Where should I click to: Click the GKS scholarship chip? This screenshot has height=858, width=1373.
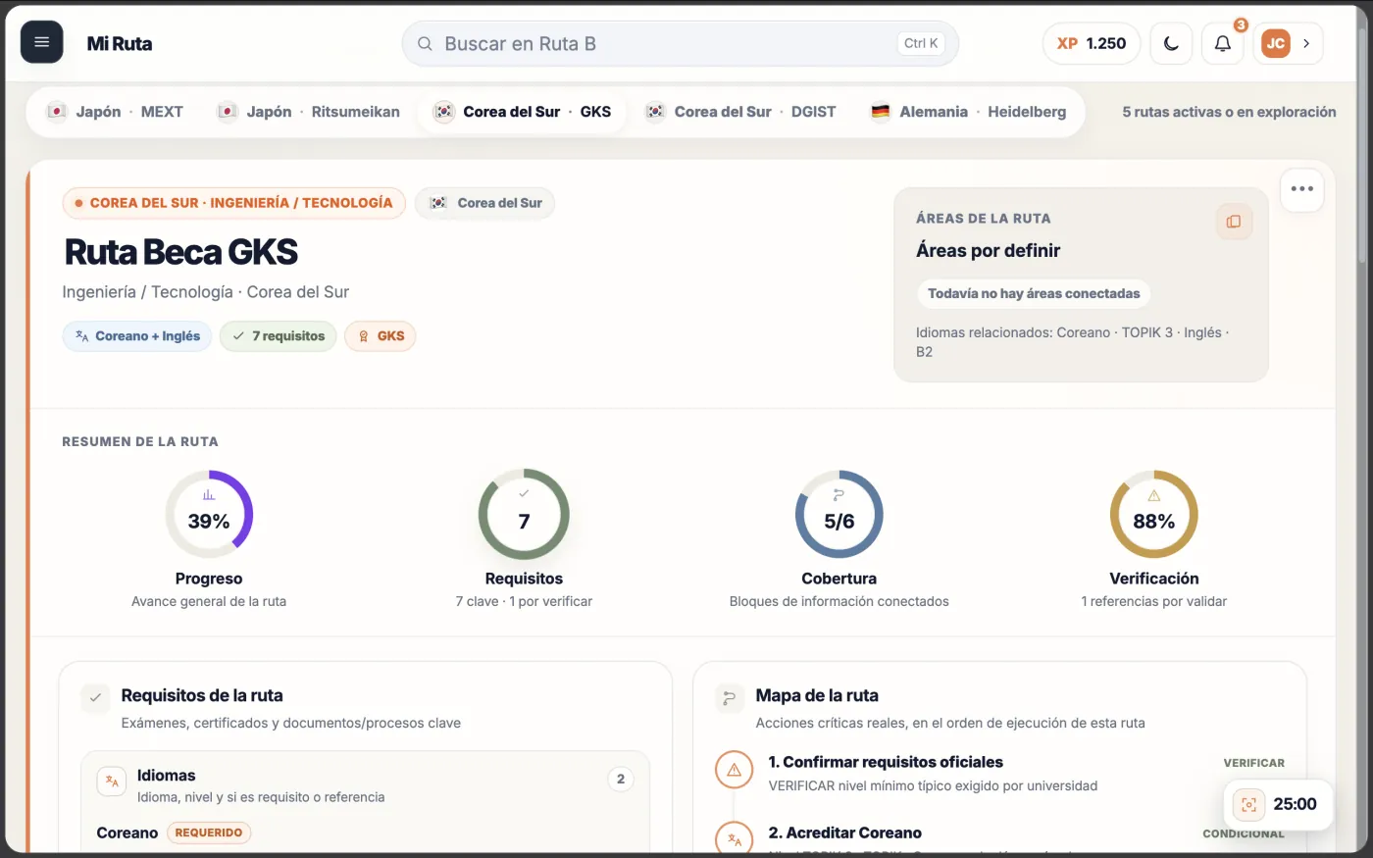click(x=381, y=336)
